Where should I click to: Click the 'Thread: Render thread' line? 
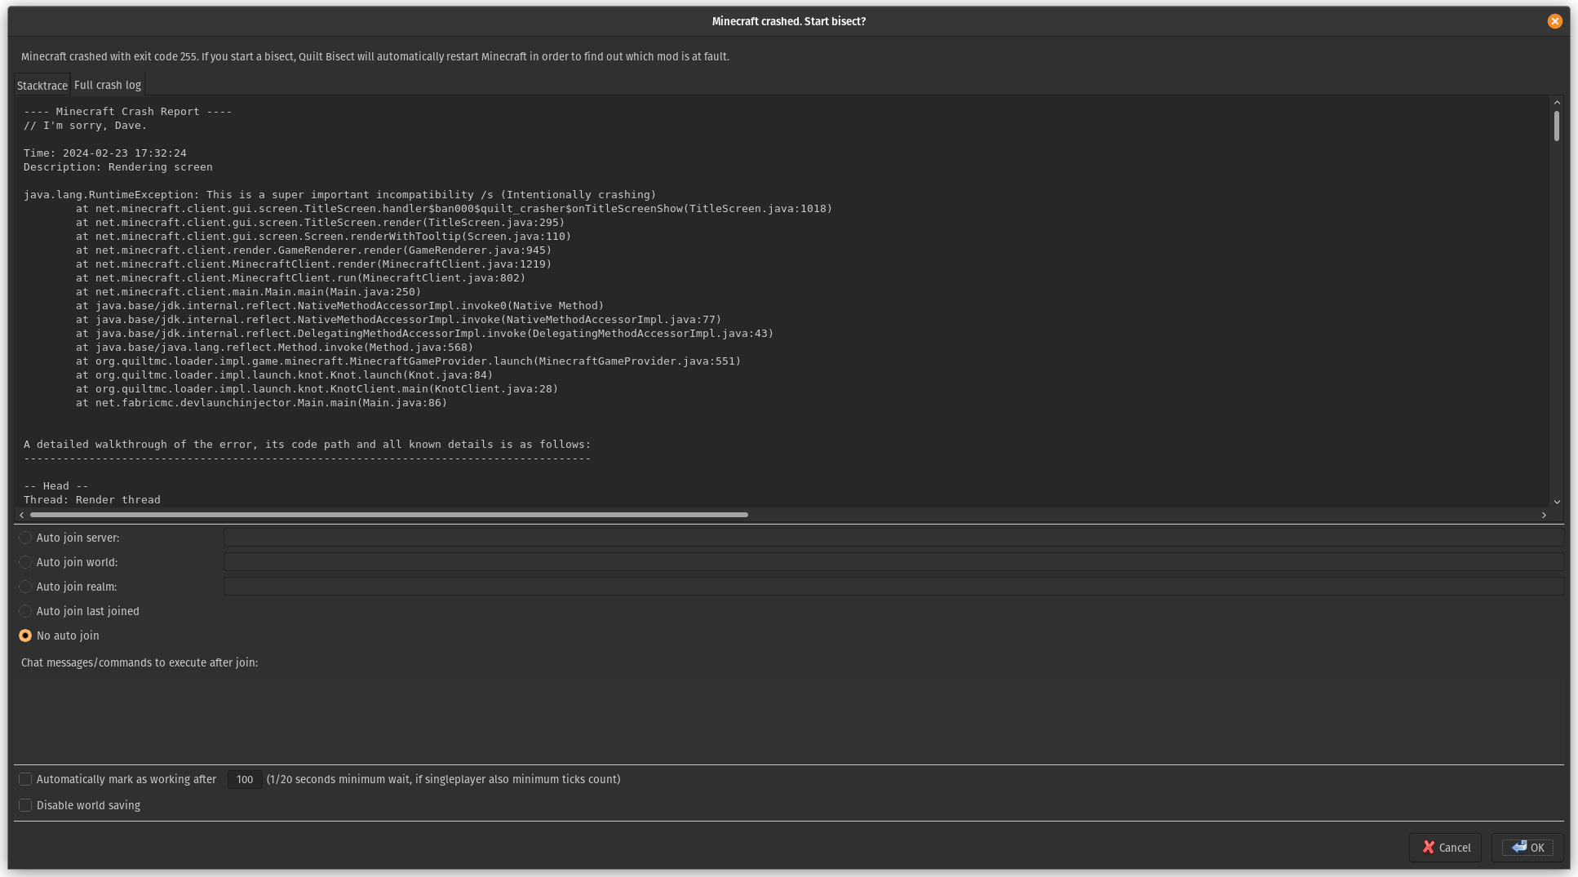pyautogui.click(x=92, y=500)
